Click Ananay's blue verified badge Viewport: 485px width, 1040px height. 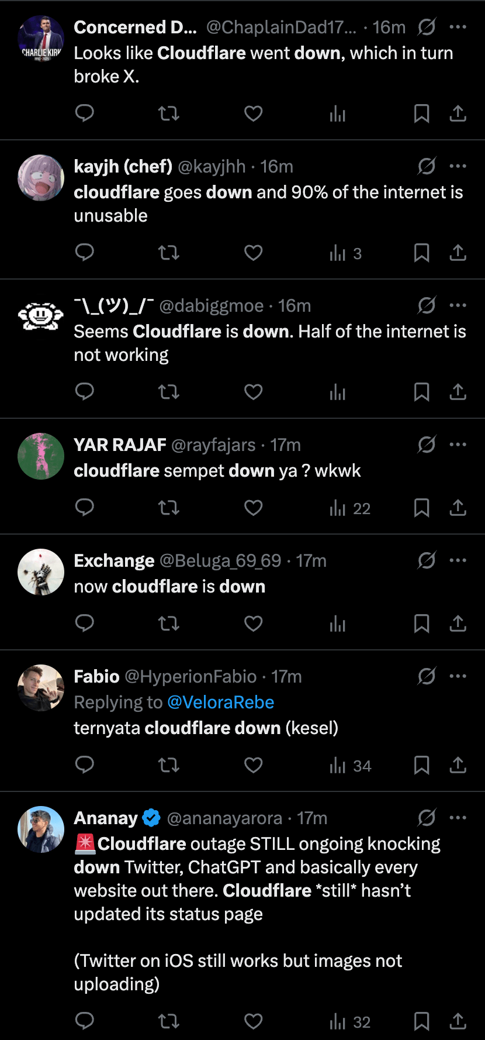click(151, 818)
